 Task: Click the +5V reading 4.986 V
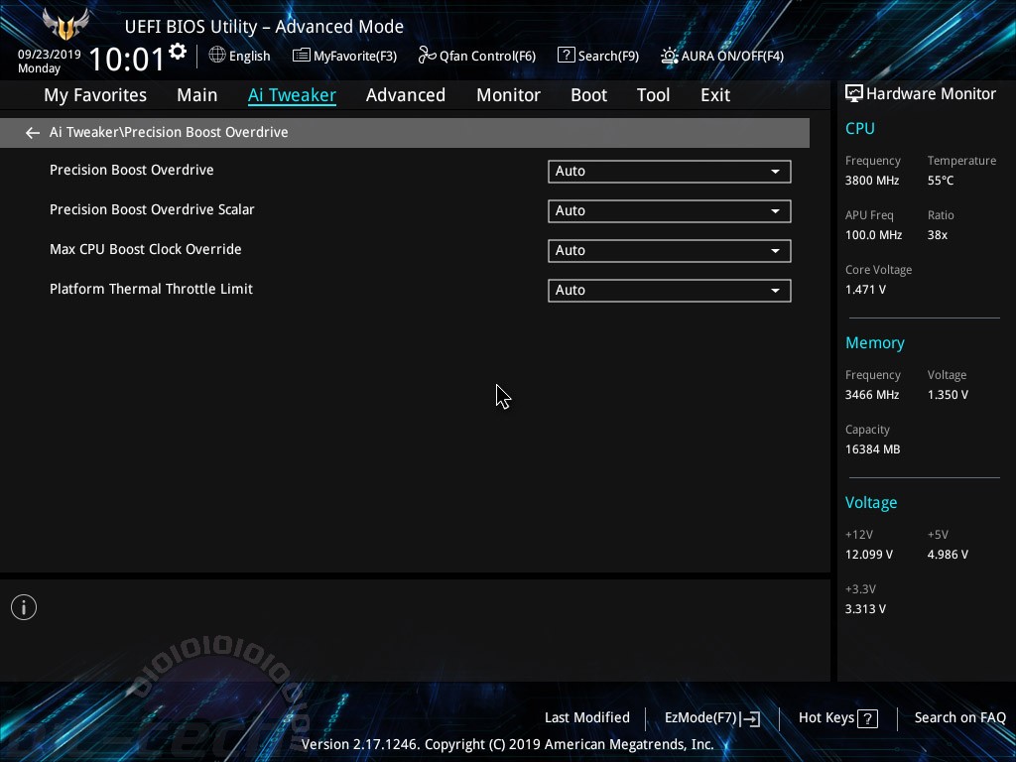pos(948,555)
